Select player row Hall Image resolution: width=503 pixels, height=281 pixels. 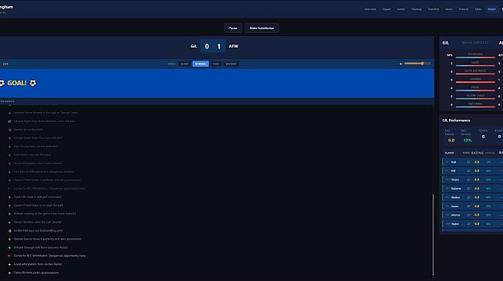[472, 162]
